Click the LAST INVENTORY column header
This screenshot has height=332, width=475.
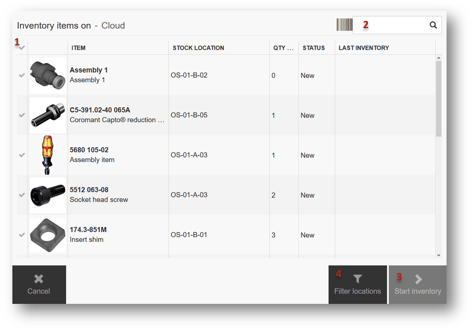(364, 48)
